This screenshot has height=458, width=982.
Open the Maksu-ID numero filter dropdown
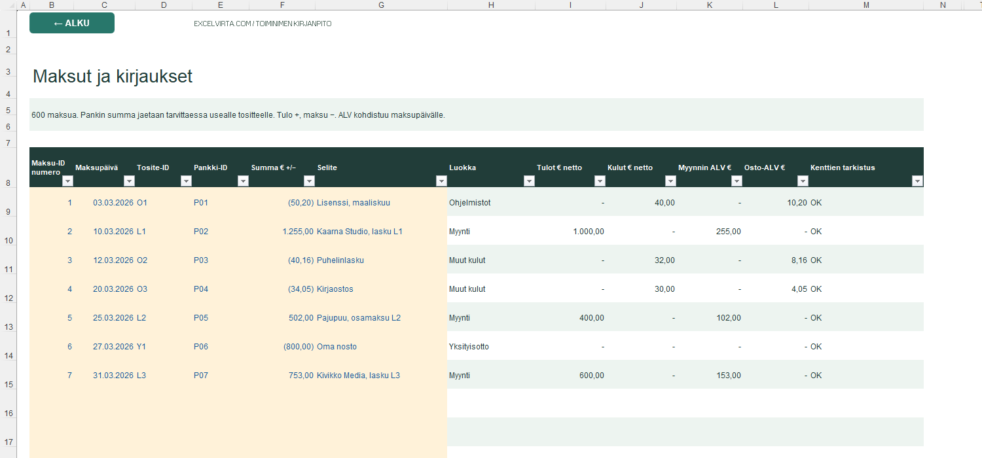point(67,181)
